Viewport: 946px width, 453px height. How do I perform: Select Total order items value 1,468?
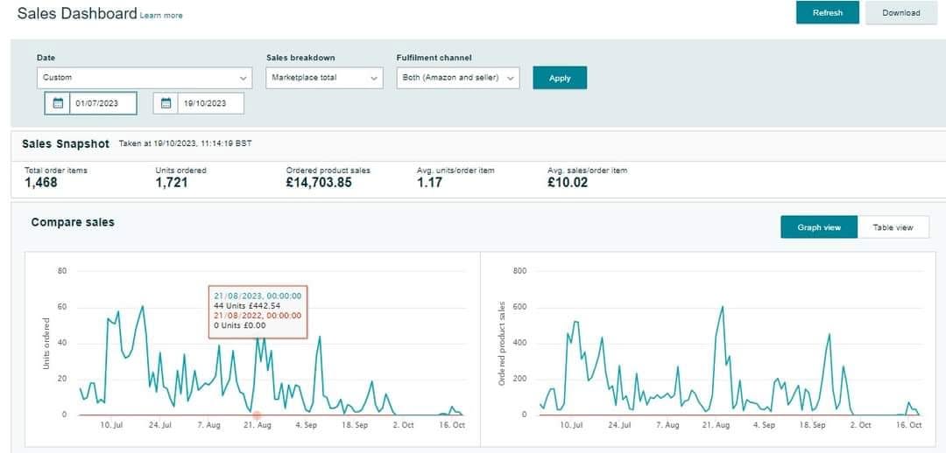pos(41,182)
